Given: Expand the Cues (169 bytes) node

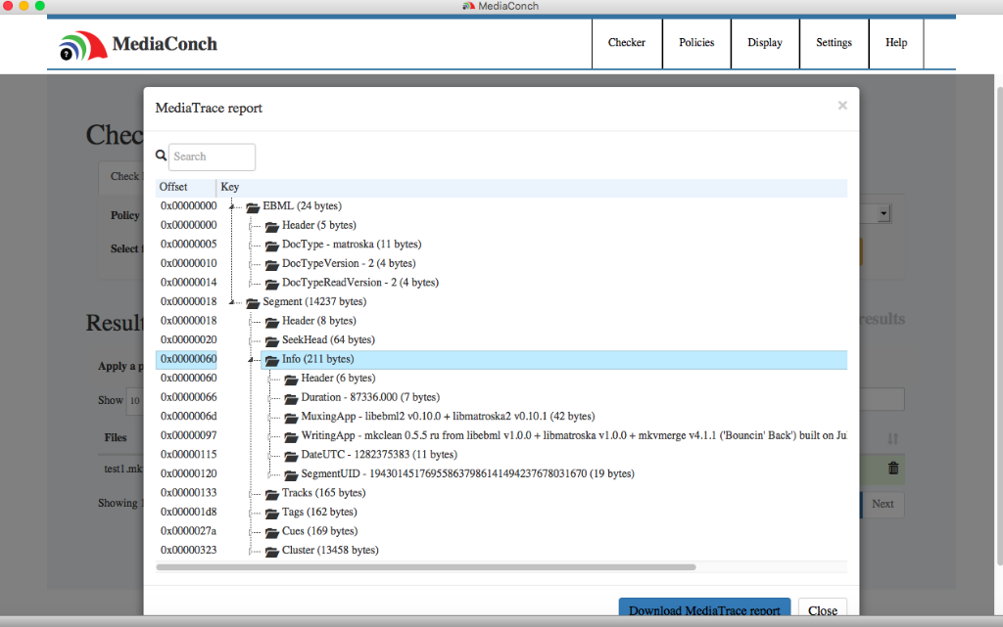Looking at the screenshot, I should (251, 532).
